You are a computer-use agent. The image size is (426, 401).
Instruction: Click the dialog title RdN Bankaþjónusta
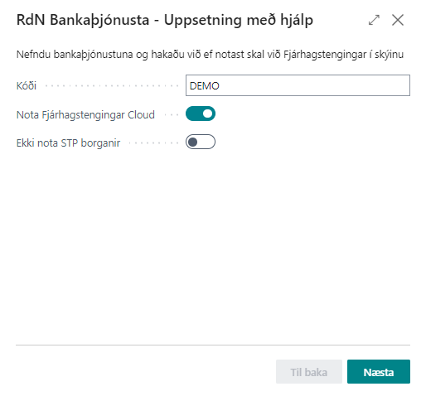[x=83, y=20]
